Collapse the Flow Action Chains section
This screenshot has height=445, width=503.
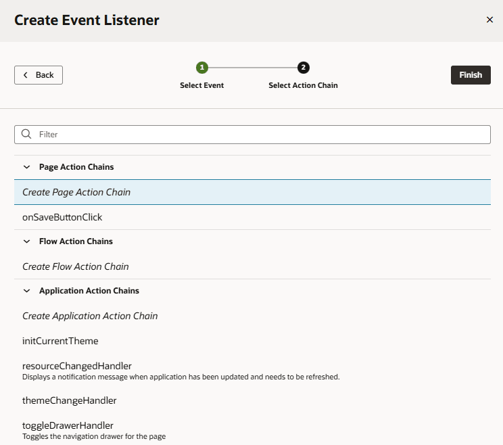coord(27,241)
